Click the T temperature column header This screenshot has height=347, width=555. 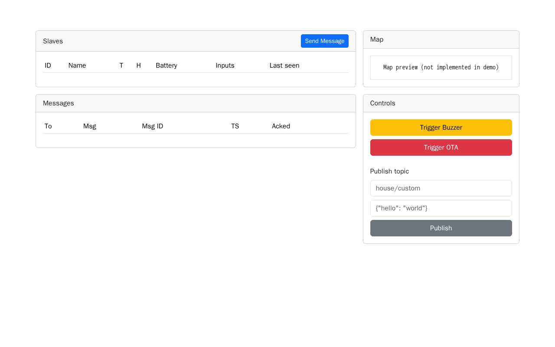121,65
